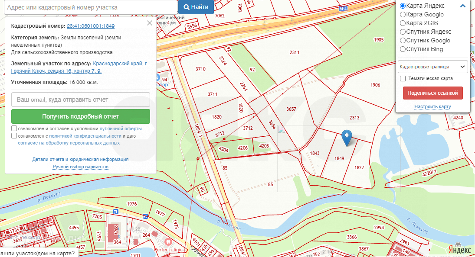Screen dimensions: 475x257
Task: Select Спутник Google satellite layer
Action: pos(403,41)
